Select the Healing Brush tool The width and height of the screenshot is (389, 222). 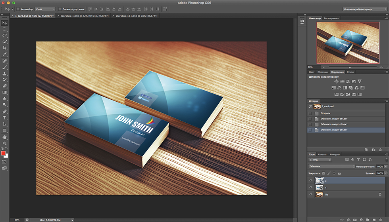click(x=5, y=61)
